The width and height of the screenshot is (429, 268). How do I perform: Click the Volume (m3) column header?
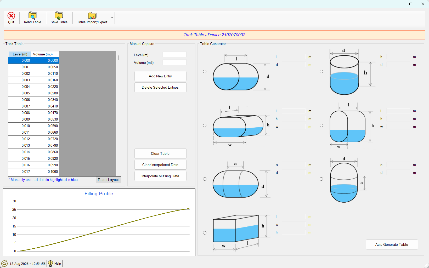(x=45, y=54)
